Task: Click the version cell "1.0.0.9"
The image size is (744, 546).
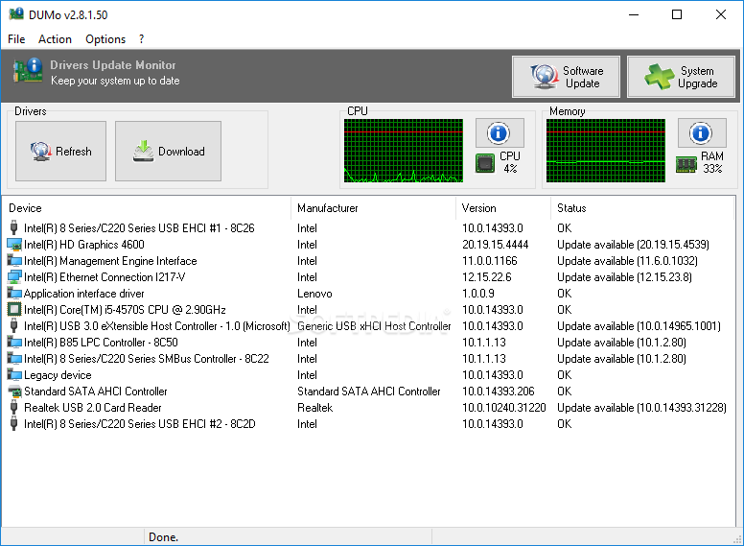Action: 478,294
